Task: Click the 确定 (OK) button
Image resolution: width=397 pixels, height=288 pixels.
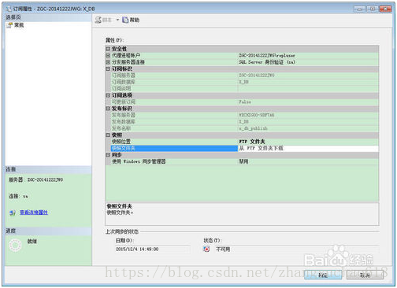Action: pyautogui.click(x=323, y=275)
